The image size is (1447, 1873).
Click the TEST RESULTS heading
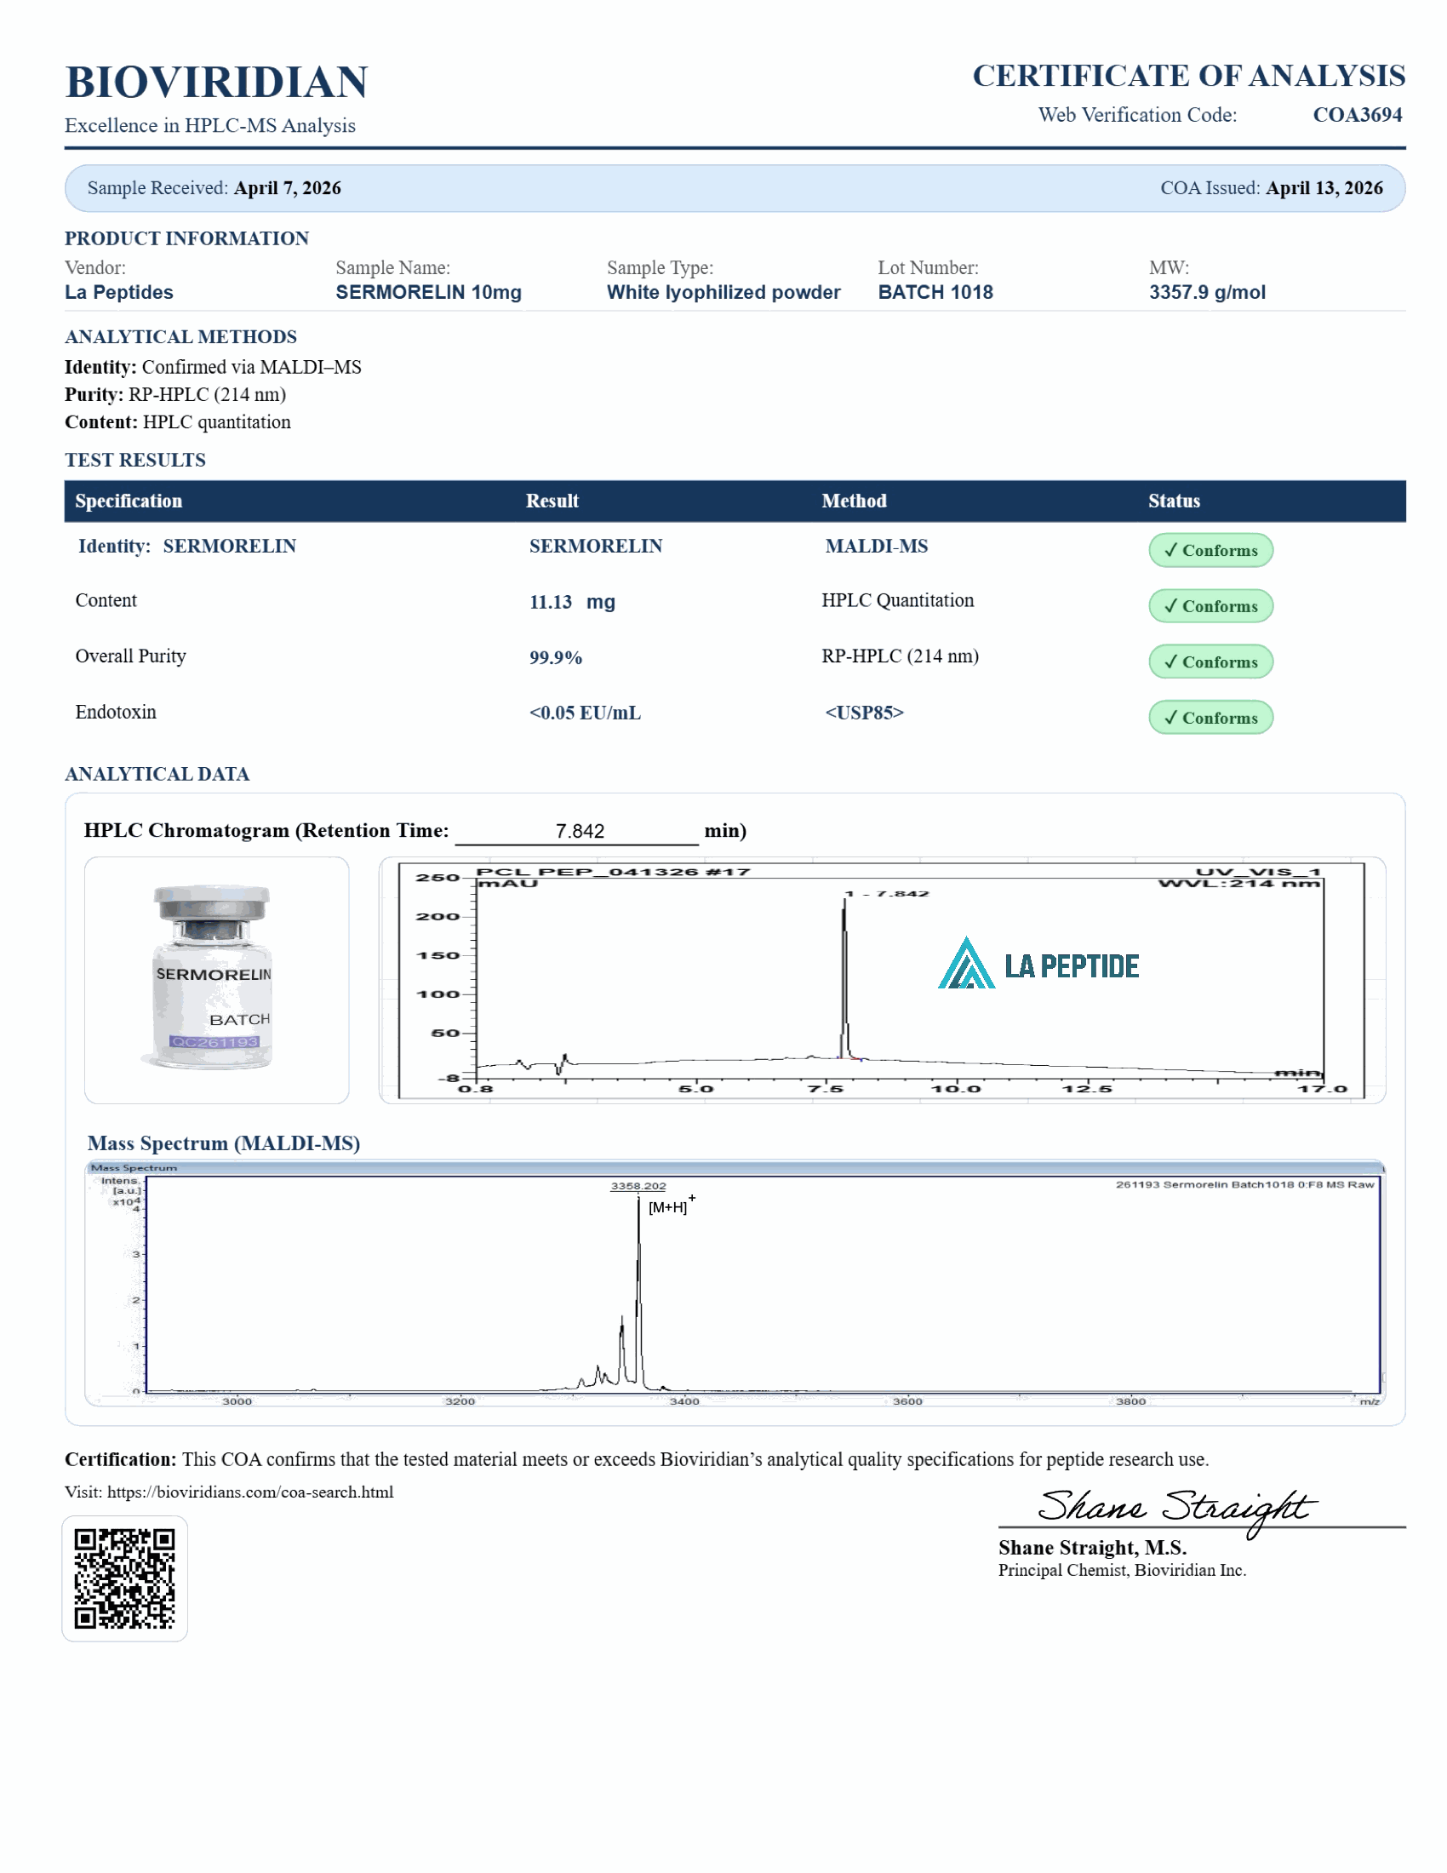point(135,460)
